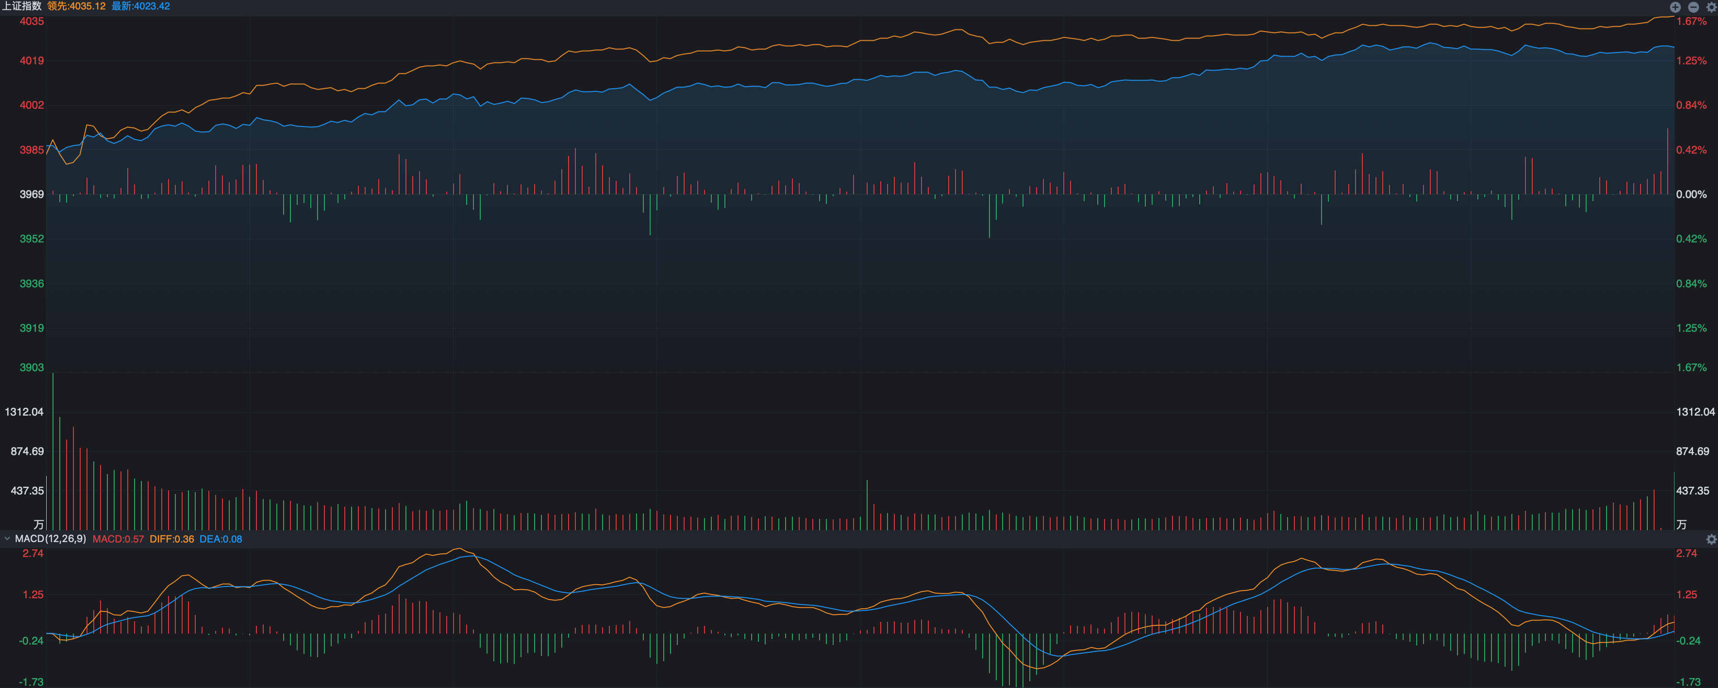
Task: Open main chart settings gear
Action: click(x=1711, y=7)
